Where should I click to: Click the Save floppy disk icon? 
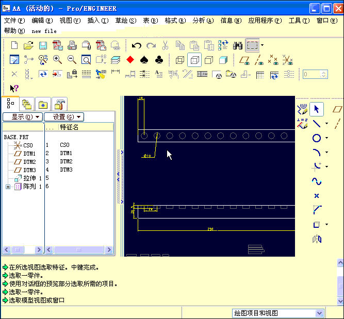pyautogui.click(x=43, y=45)
